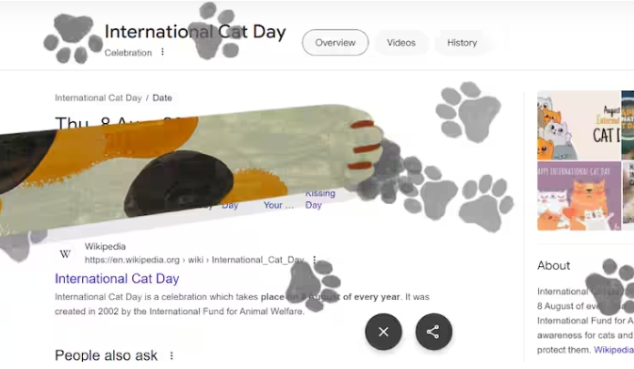Click the International Cat Day breadcrumb
Screen dimensions: 634x369
[x=99, y=97]
